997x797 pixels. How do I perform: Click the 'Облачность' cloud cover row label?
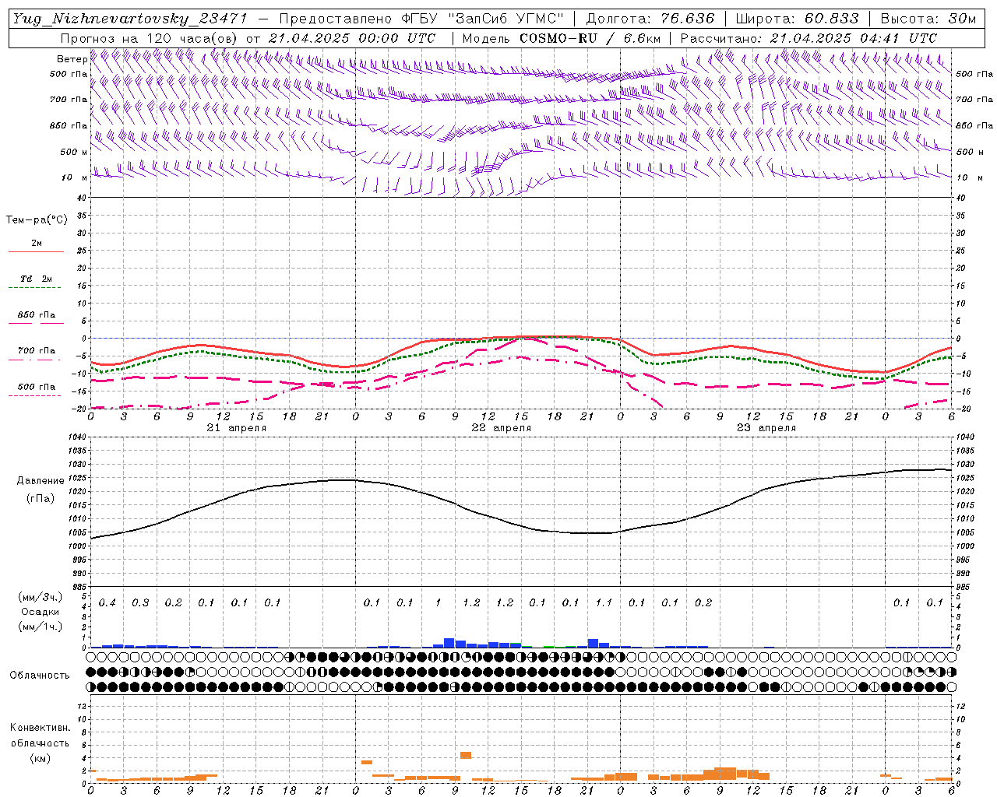(40, 675)
